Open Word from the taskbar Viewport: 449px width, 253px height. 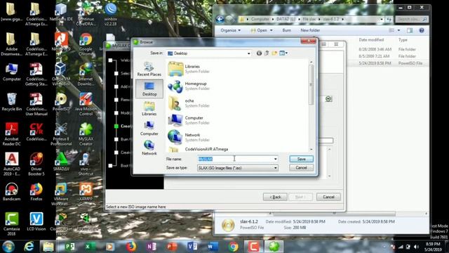212,247
